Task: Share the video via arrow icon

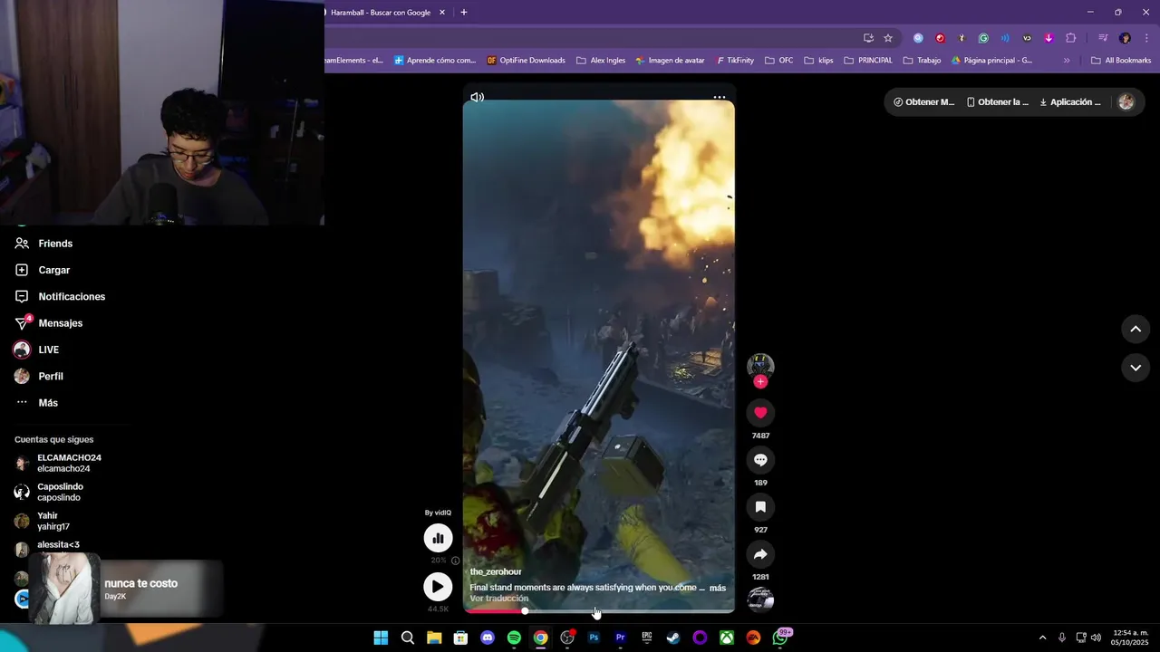Action: tap(760, 554)
